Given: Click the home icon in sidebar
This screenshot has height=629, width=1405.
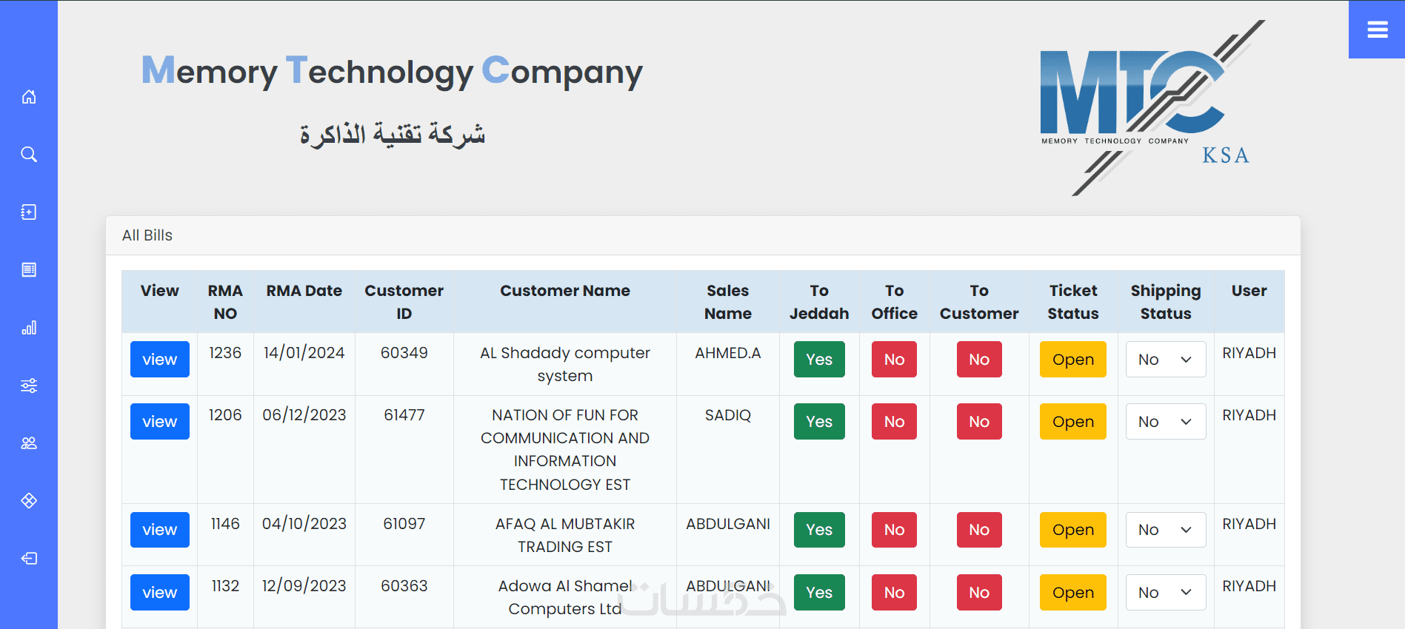Looking at the screenshot, I should pyautogui.click(x=29, y=97).
